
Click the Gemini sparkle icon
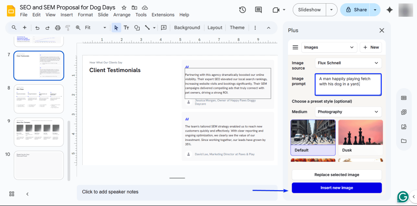(390, 10)
